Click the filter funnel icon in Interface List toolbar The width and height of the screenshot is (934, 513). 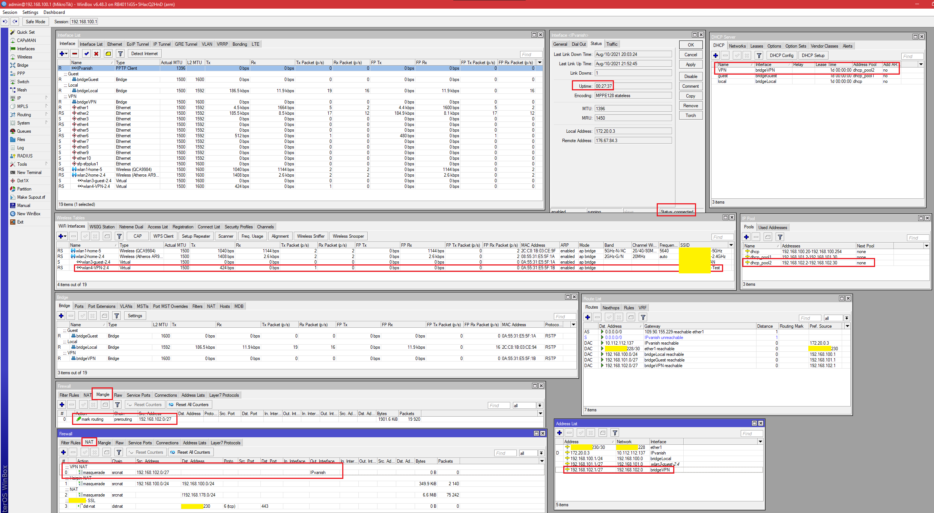tap(120, 54)
